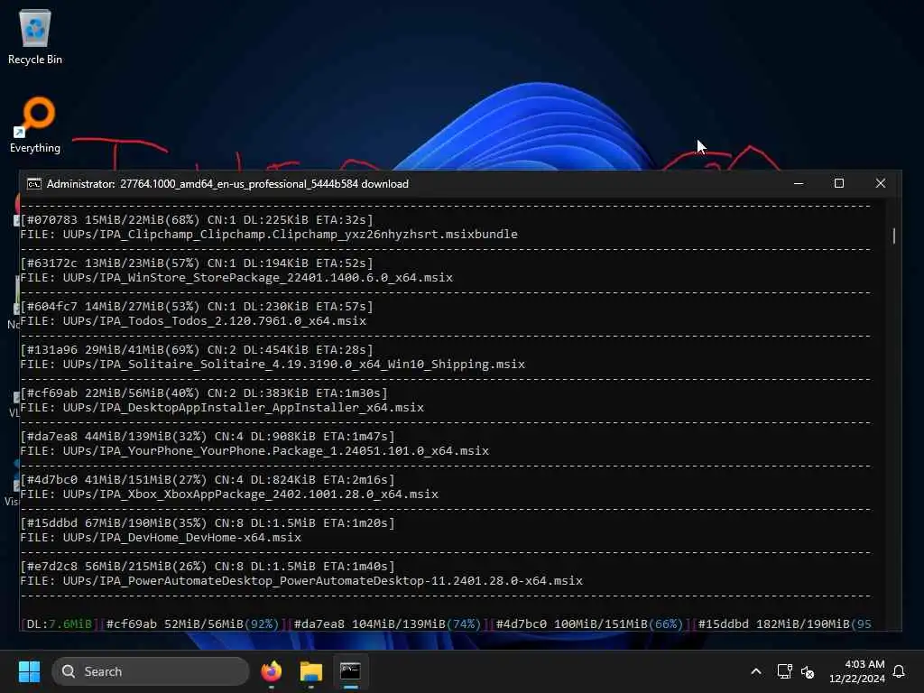The height and width of the screenshot is (693, 924).
Task: Click the DesktopAppInstaller file line
Action: [x=222, y=407]
